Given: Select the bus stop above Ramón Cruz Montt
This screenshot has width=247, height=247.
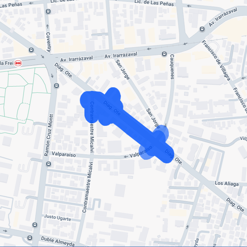Looking at the screenshot, I should point(56,86).
